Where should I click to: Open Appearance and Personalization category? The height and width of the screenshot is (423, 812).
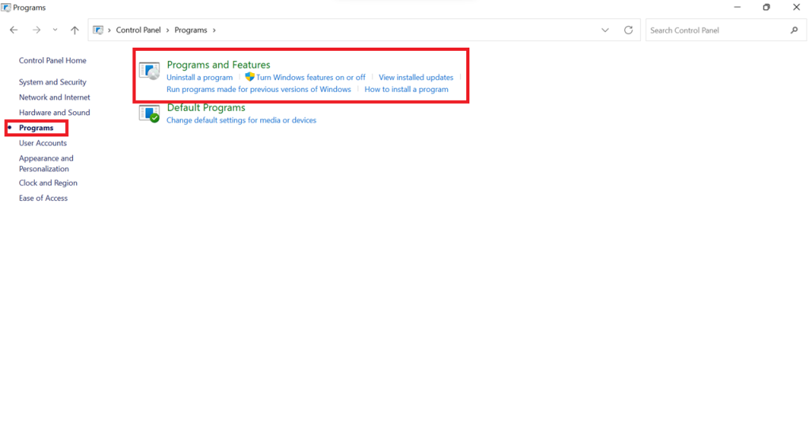[46, 163]
